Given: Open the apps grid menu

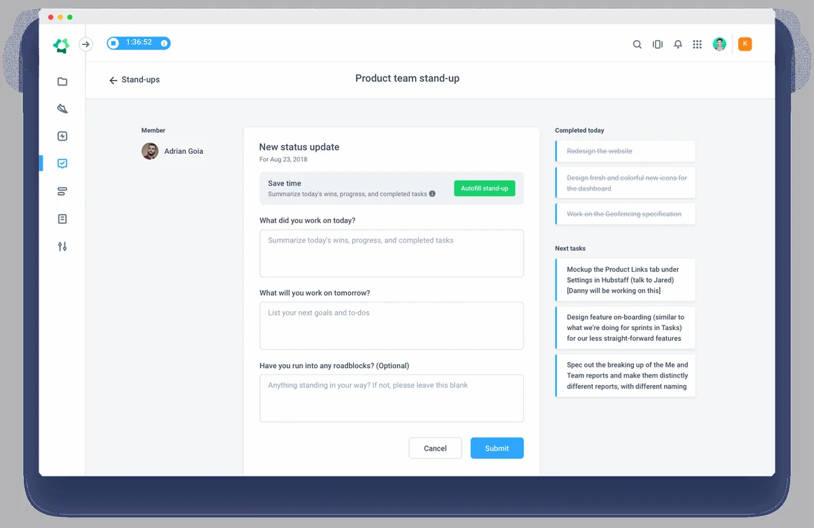Looking at the screenshot, I should point(697,45).
